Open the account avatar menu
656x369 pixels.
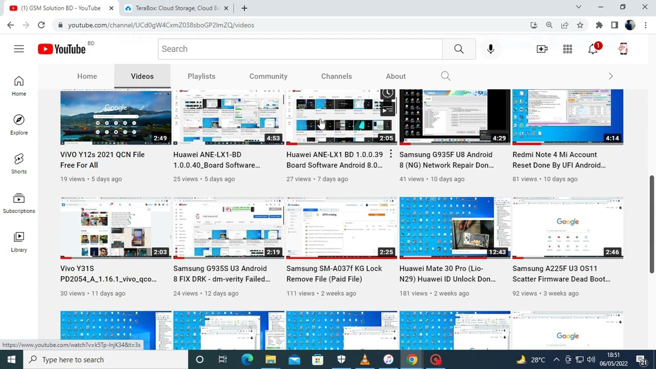pos(623,49)
